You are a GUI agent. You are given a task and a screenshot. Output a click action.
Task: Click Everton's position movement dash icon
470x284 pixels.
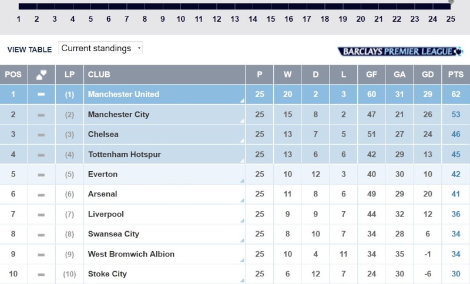pos(41,175)
